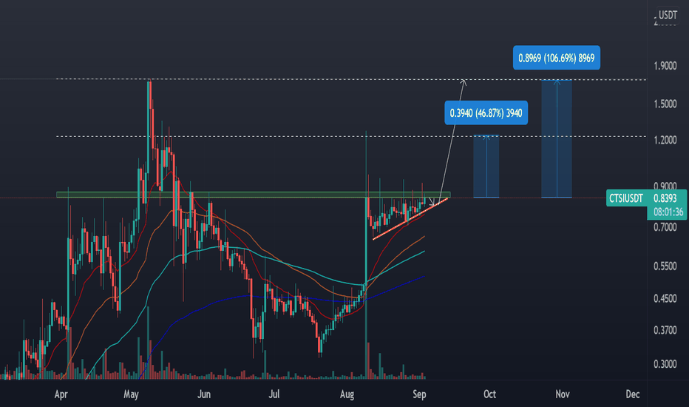Click the 0.7000 price axis label
Viewport: 689px width, 407px height.
coord(665,227)
